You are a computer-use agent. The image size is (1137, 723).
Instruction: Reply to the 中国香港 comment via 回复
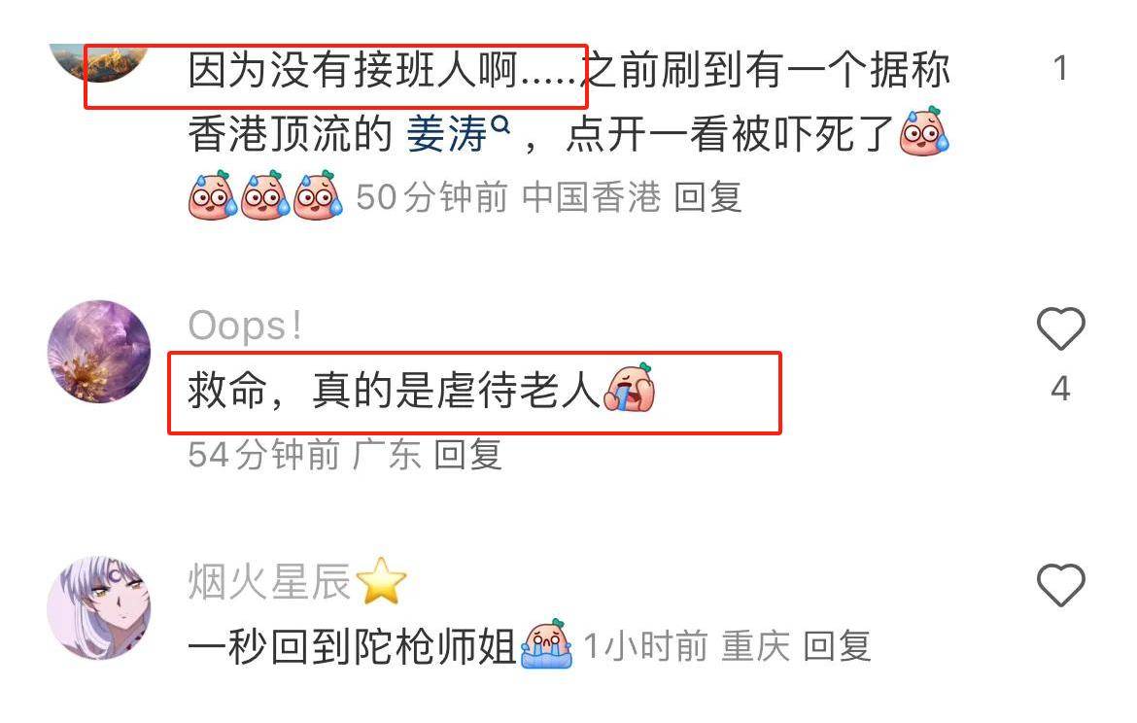pyautogui.click(x=707, y=197)
